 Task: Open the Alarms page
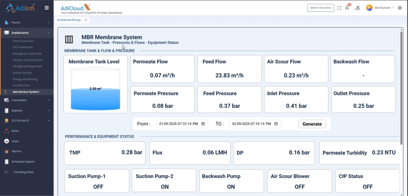click(x=16, y=151)
